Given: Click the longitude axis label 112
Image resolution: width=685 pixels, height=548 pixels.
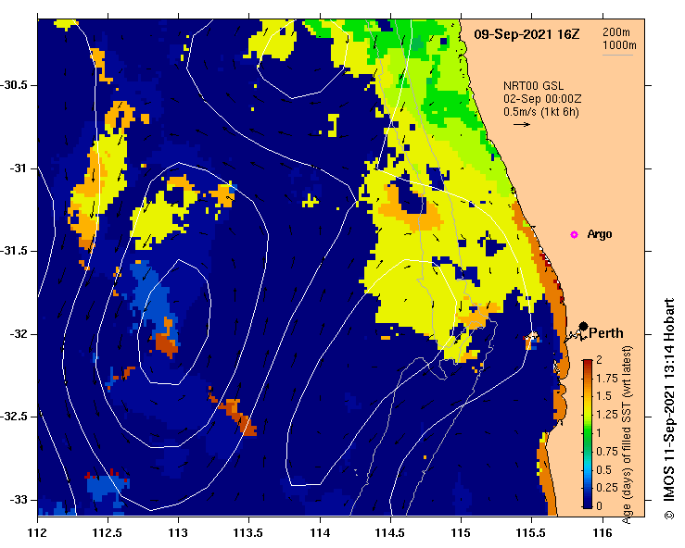Looking at the screenshot, I should tap(38, 533).
